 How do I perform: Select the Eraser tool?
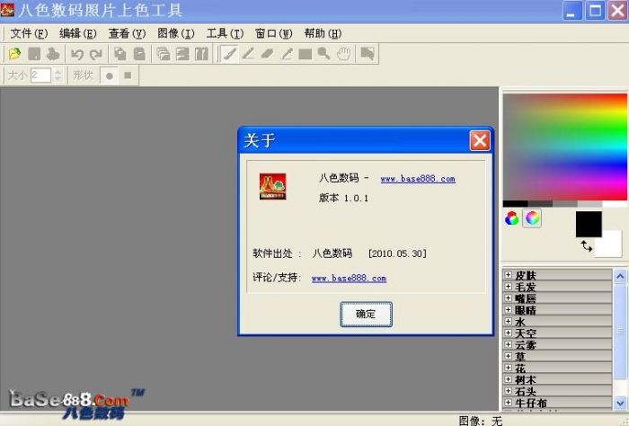267,54
